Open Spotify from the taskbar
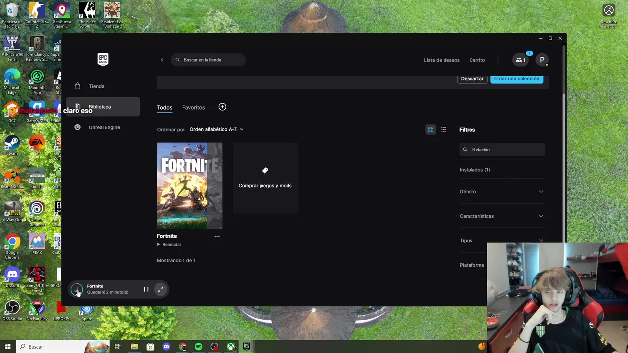628x353 pixels. [198, 347]
